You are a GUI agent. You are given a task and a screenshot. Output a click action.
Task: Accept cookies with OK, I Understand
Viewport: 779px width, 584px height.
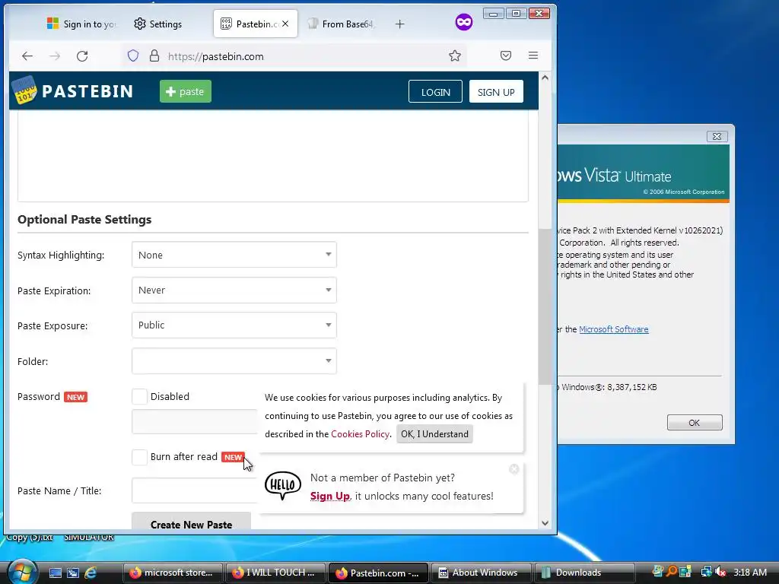(434, 434)
